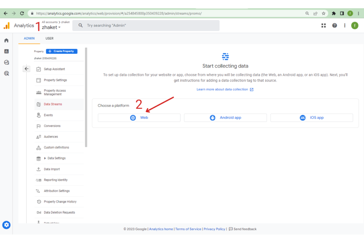Open Attribution Settings
The height and width of the screenshot is (243, 364).
(59, 191)
